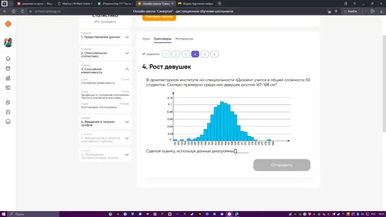
Task: Click the answer input field after диаграммы
Action: point(241,151)
